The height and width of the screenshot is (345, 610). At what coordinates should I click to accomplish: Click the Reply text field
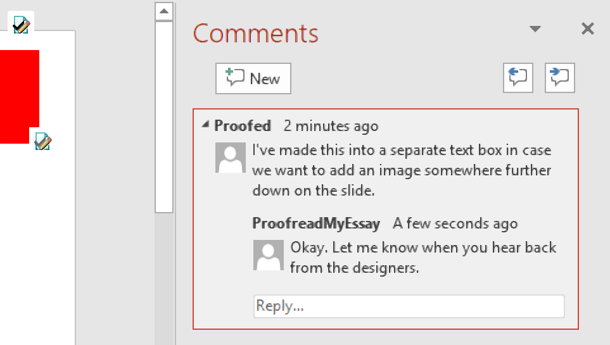409,306
